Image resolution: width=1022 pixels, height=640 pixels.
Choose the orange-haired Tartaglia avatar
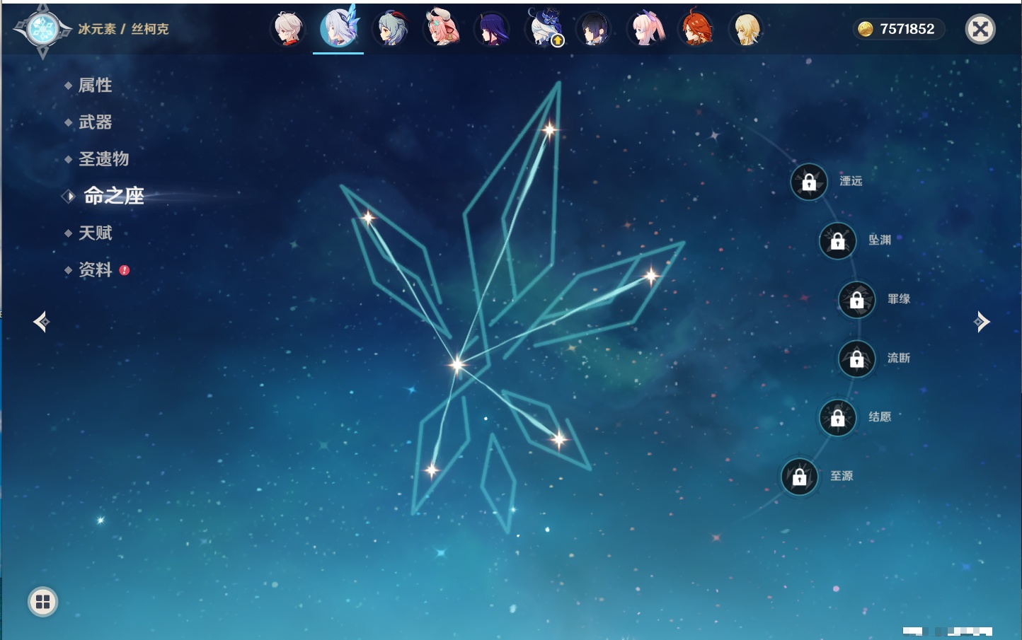click(696, 29)
